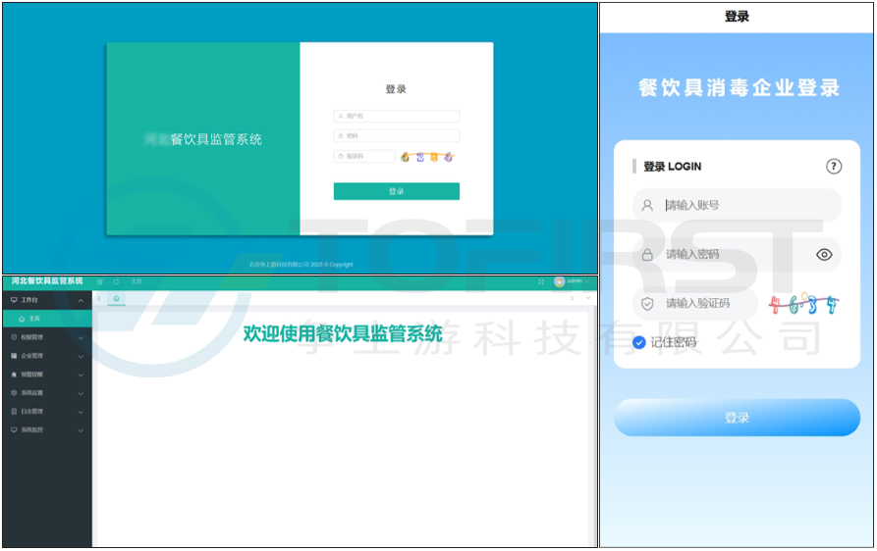Expand the 权限管理 sidebar menu
Screen dimensions: 877x551
[46, 337]
